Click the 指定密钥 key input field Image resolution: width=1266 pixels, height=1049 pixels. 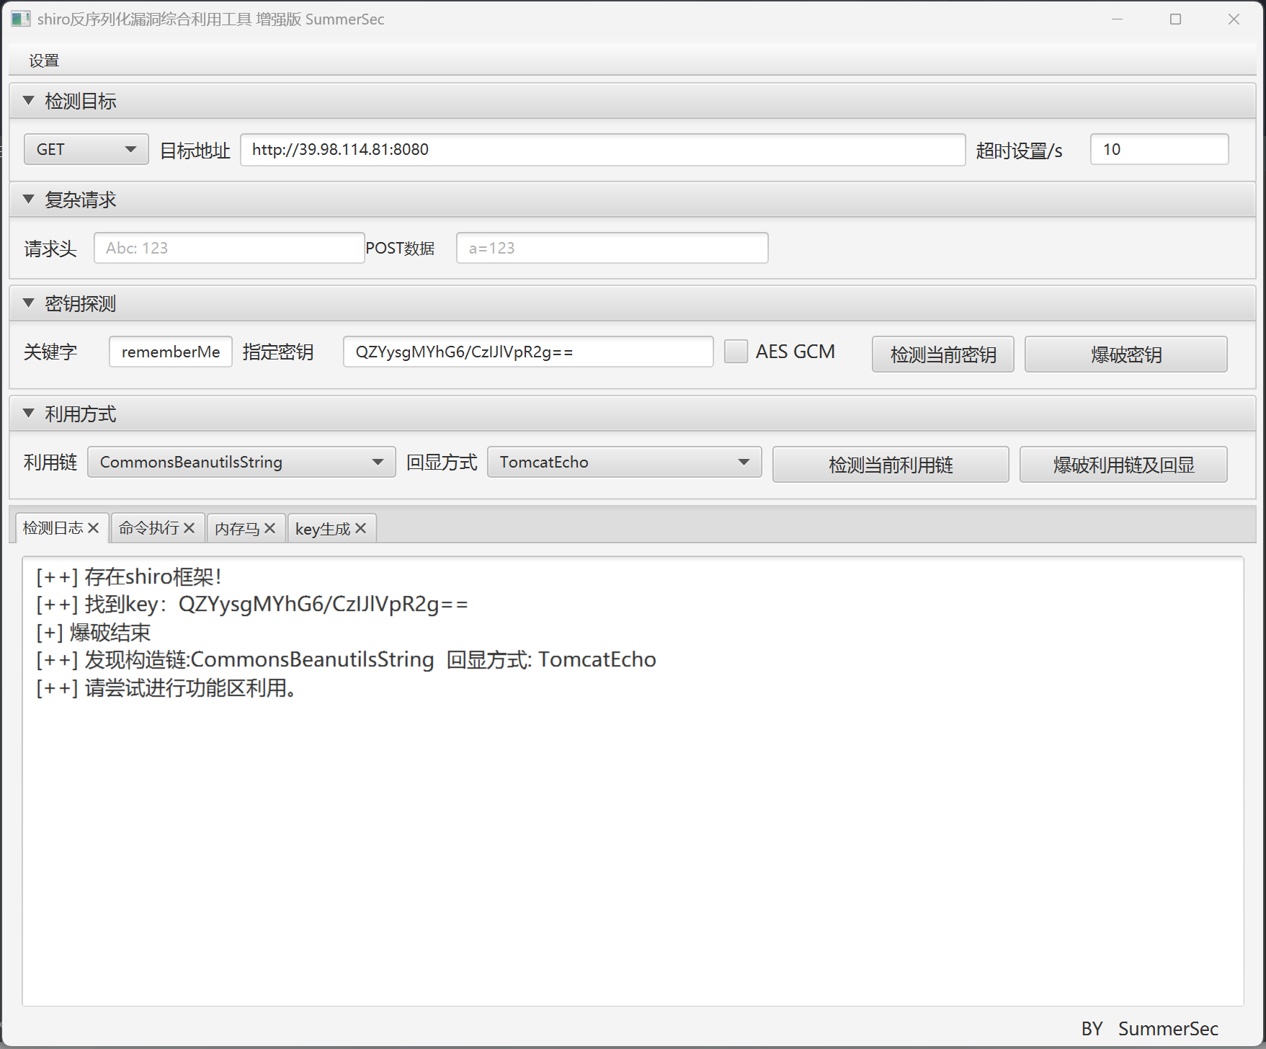pyautogui.click(x=528, y=352)
